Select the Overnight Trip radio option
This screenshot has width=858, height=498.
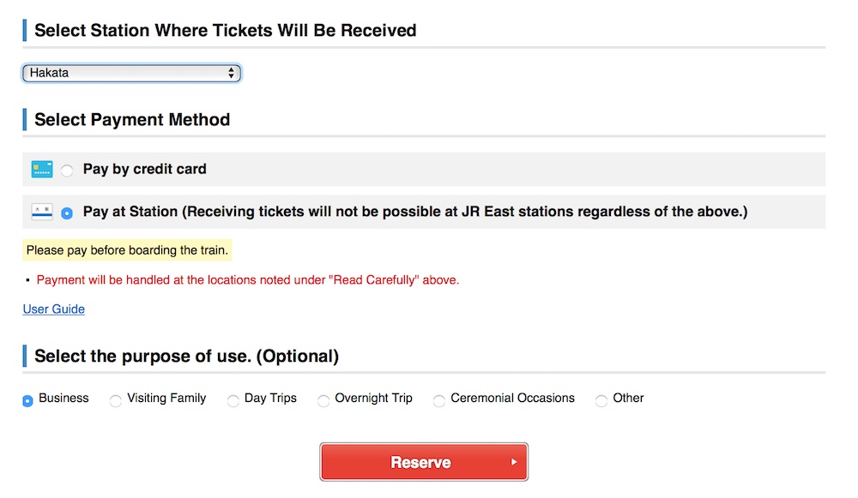click(x=323, y=400)
